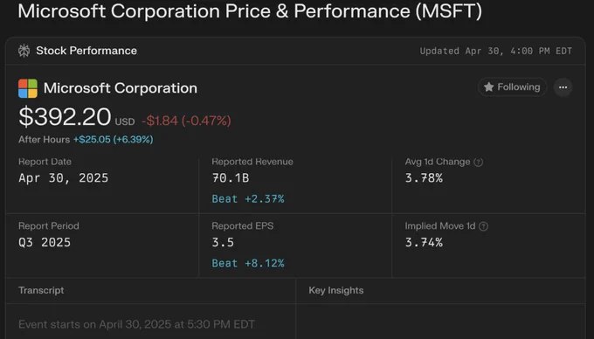Click the Stock Performance logo icon
Image resolution: width=594 pixels, height=339 pixels.
click(24, 51)
